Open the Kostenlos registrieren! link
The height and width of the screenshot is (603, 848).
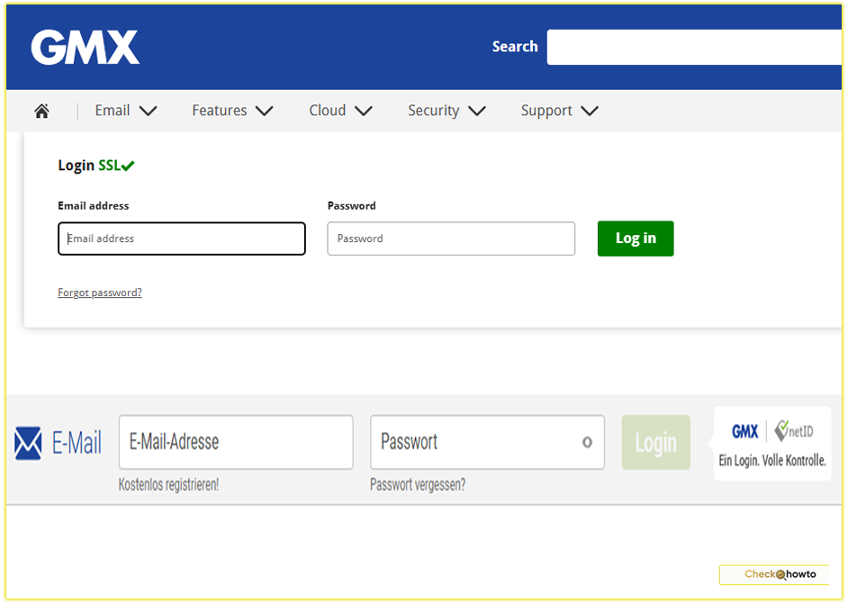[x=168, y=484]
